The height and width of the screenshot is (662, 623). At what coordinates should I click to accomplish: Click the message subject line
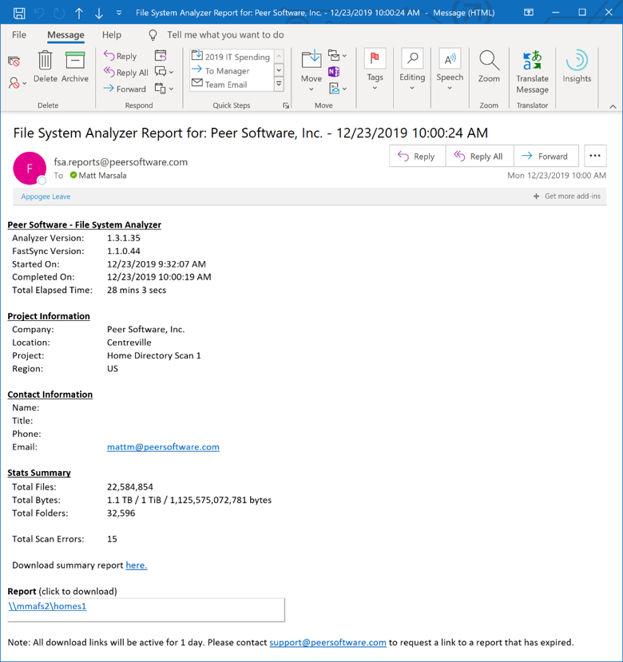(251, 133)
